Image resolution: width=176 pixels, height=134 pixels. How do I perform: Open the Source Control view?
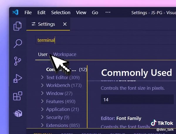click(x=18, y=61)
